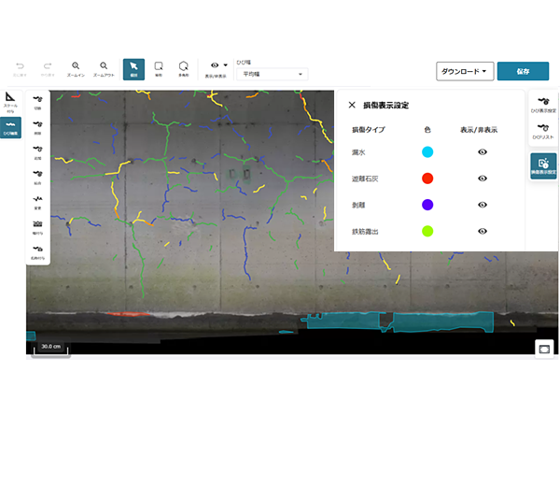This screenshot has height=486, width=560.
Task: Choose the third crack tool (追加)
Action: (x=37, y=151)
